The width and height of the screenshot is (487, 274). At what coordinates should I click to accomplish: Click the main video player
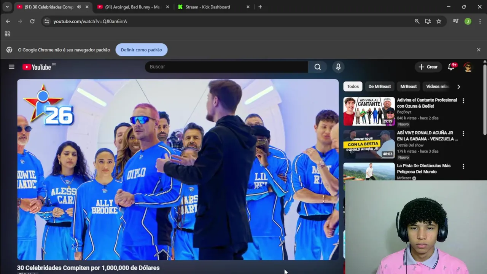[x=178, y=169]
